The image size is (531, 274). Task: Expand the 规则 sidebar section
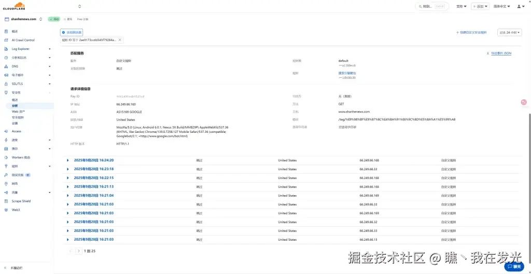(50, 167)
